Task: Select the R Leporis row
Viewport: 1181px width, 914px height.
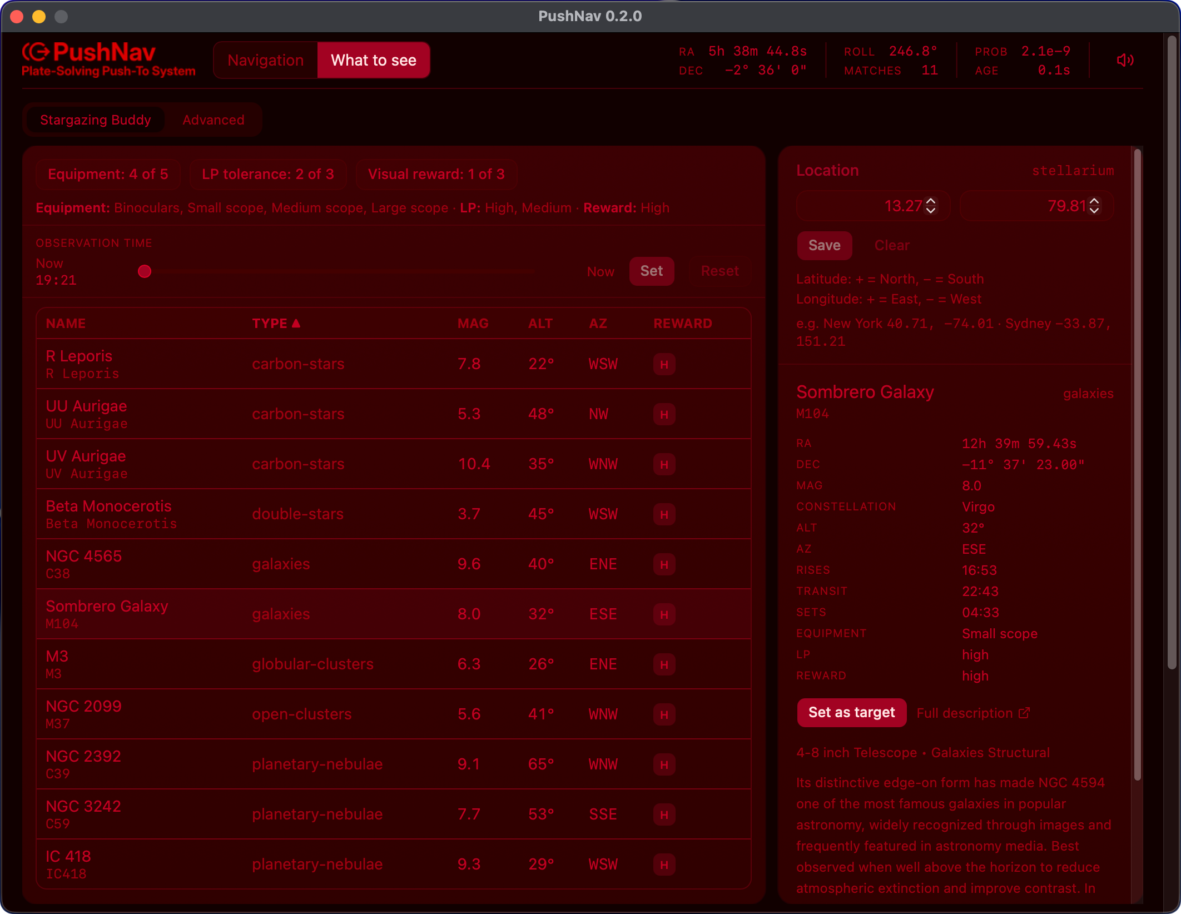Action: pyautogui.click(x=394, y=364)
